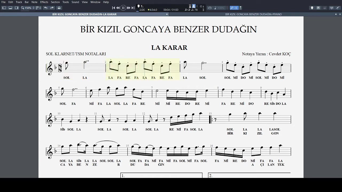Jump to the first bar

(114, 8)
